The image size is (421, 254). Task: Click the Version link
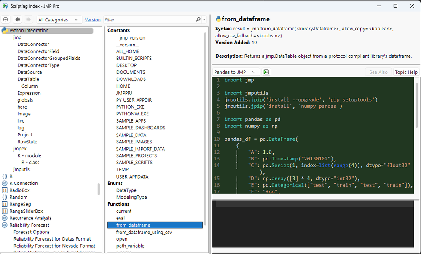tap(93, 20)
